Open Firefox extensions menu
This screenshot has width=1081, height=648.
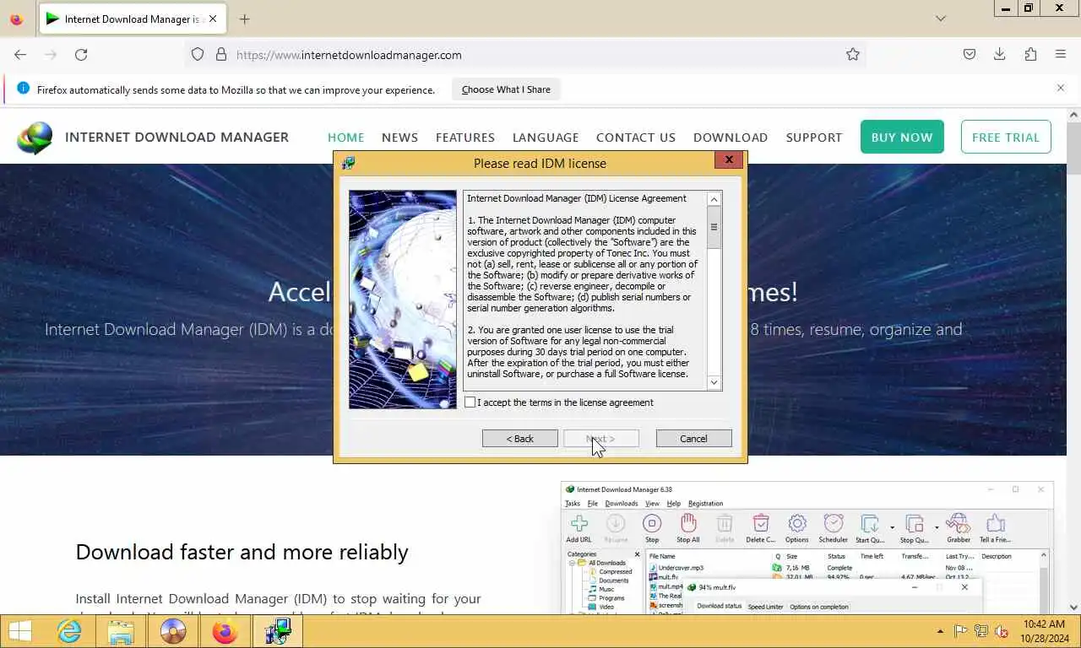pos(1030,54)
